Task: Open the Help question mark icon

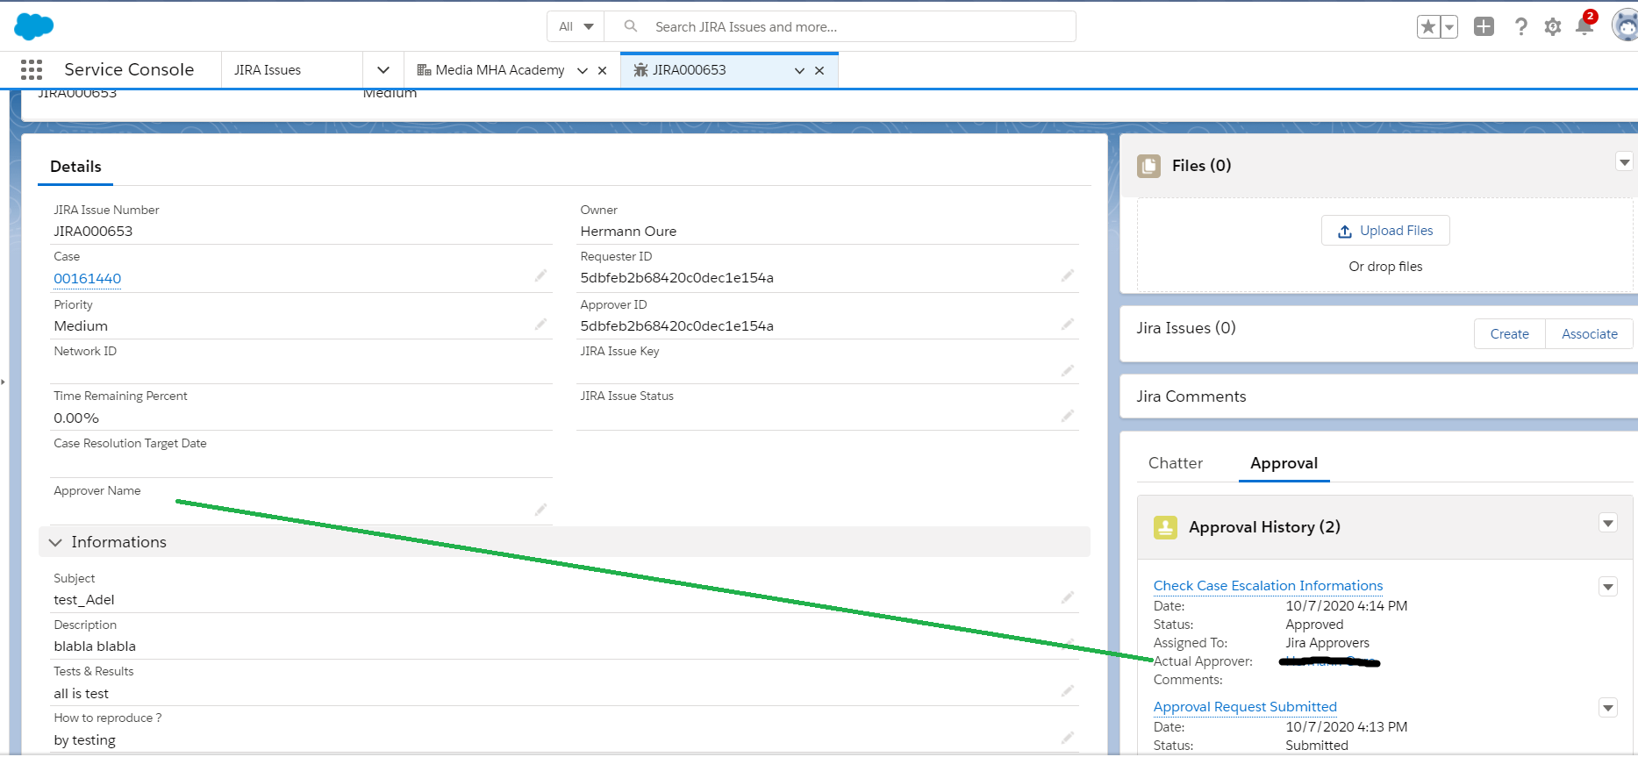Action: (1520, 27)
